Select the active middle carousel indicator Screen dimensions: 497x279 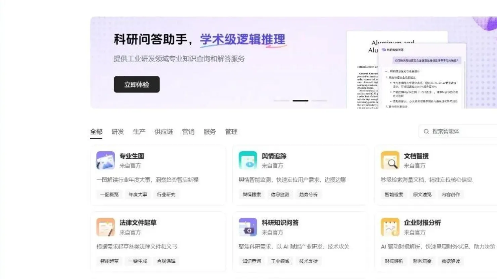(x=300, y=100)
